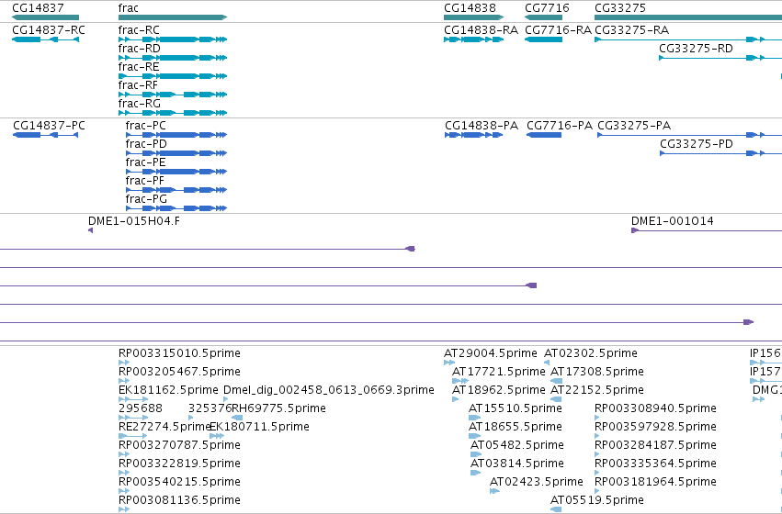Viewport: 782px width, 514px height.
Task: Select the RH69775.5prime EST label
Action: [x=278, y=408]
